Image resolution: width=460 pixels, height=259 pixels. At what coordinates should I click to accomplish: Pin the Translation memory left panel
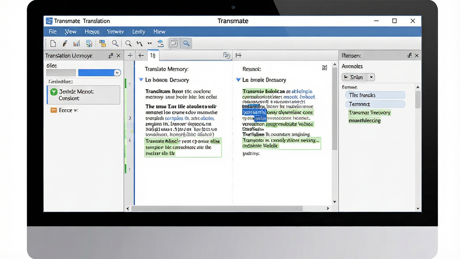tap(111, 55)
